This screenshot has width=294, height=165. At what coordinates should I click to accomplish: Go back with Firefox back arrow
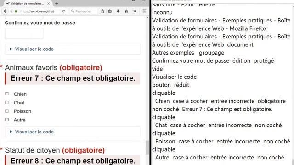point(5,11)
